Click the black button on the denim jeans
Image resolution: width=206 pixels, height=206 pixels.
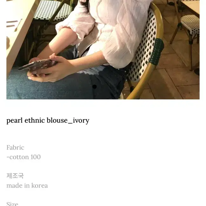pyautogui.click(x=94, y=86)
